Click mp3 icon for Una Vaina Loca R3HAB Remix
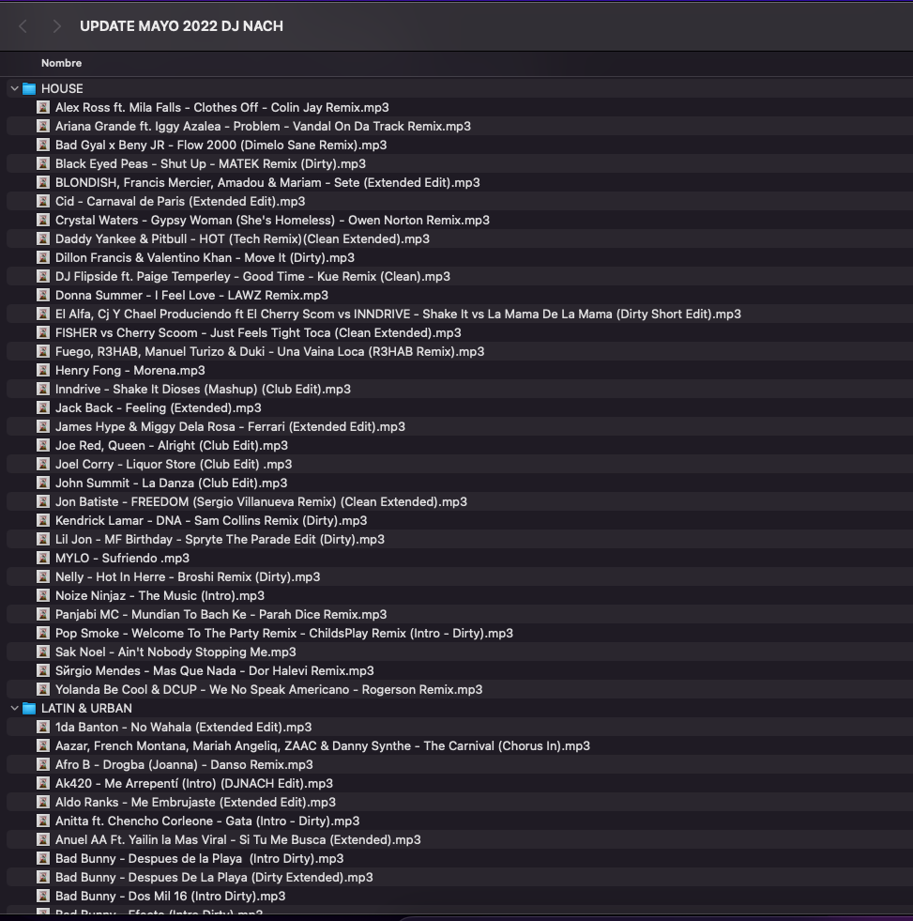This screenshot has width=913, height=921. pos(43,352)
